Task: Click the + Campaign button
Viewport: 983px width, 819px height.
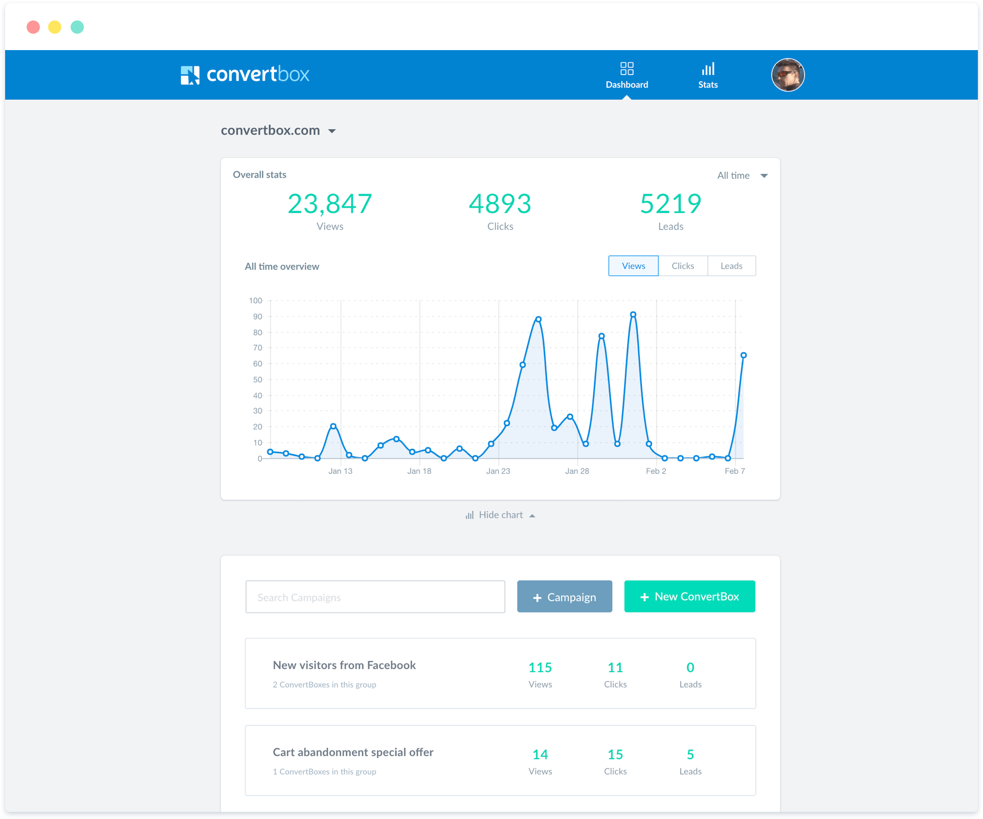Action: pos(565,597)
